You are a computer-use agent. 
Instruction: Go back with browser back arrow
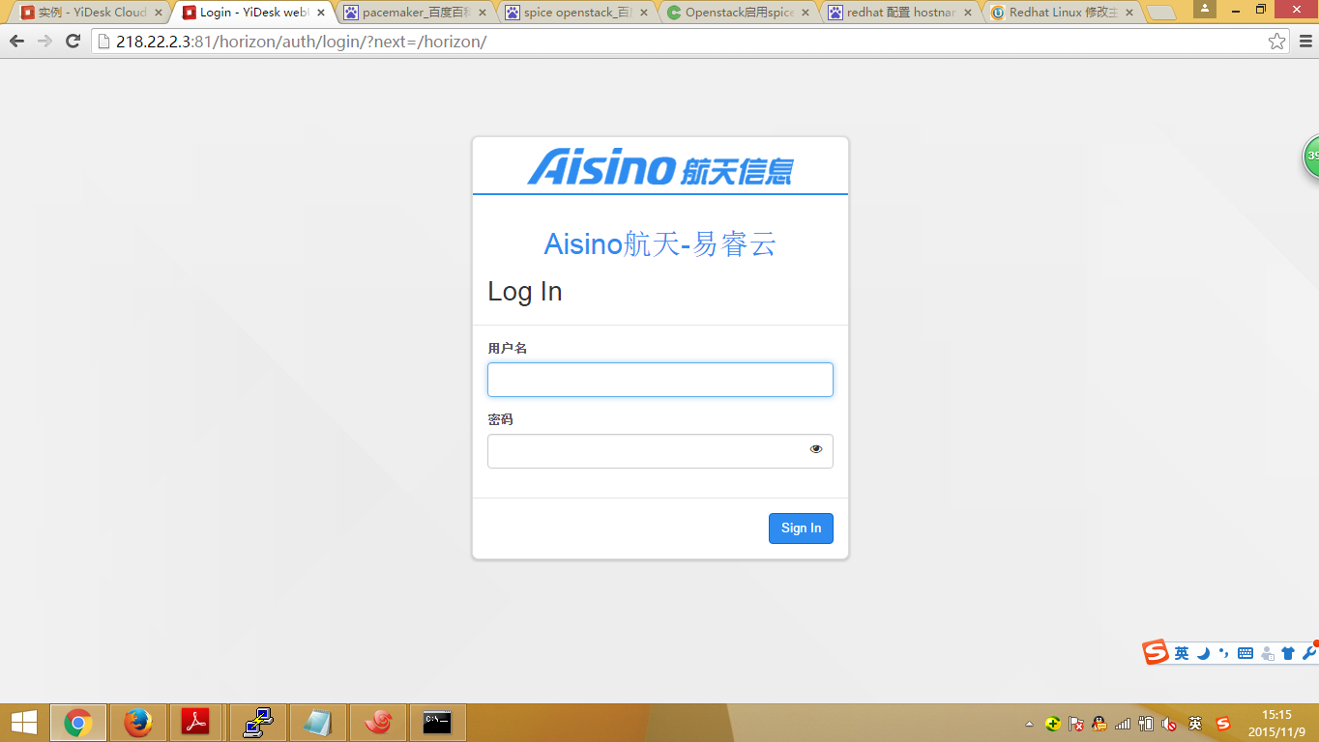click(x=16, y=41)
